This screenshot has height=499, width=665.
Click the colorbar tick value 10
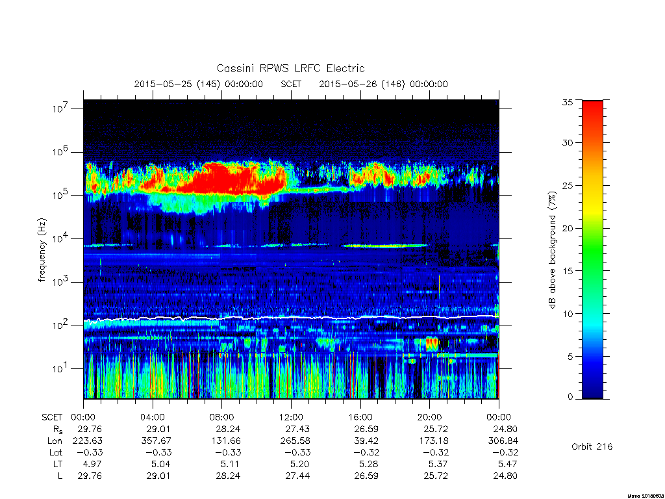(567, 314)
